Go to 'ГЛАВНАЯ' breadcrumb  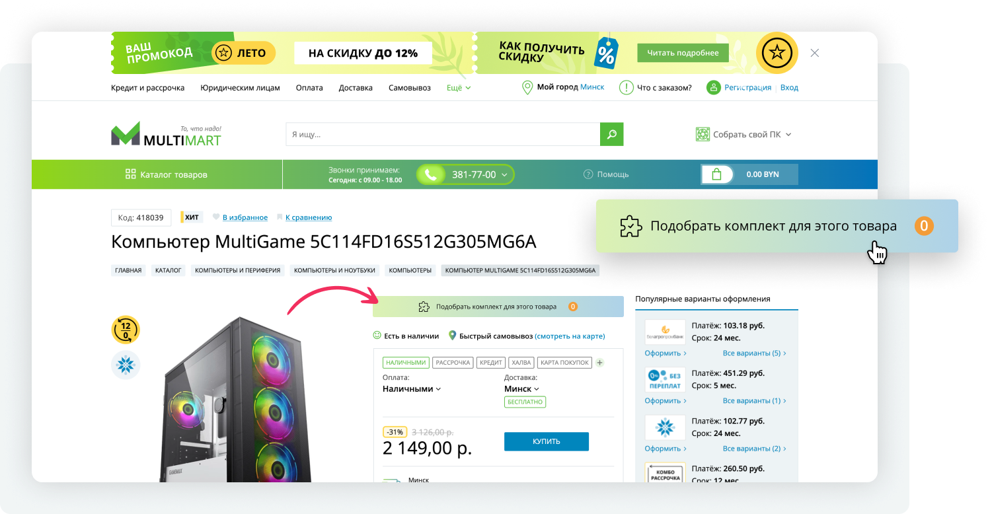coord(128,270)
